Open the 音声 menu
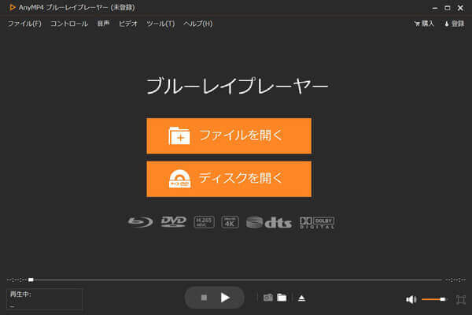 pos(103,24)
